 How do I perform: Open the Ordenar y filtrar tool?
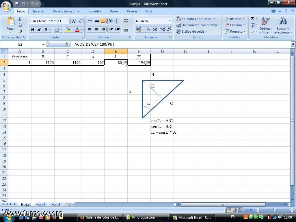pyautogui.click(x=265, y=25)
